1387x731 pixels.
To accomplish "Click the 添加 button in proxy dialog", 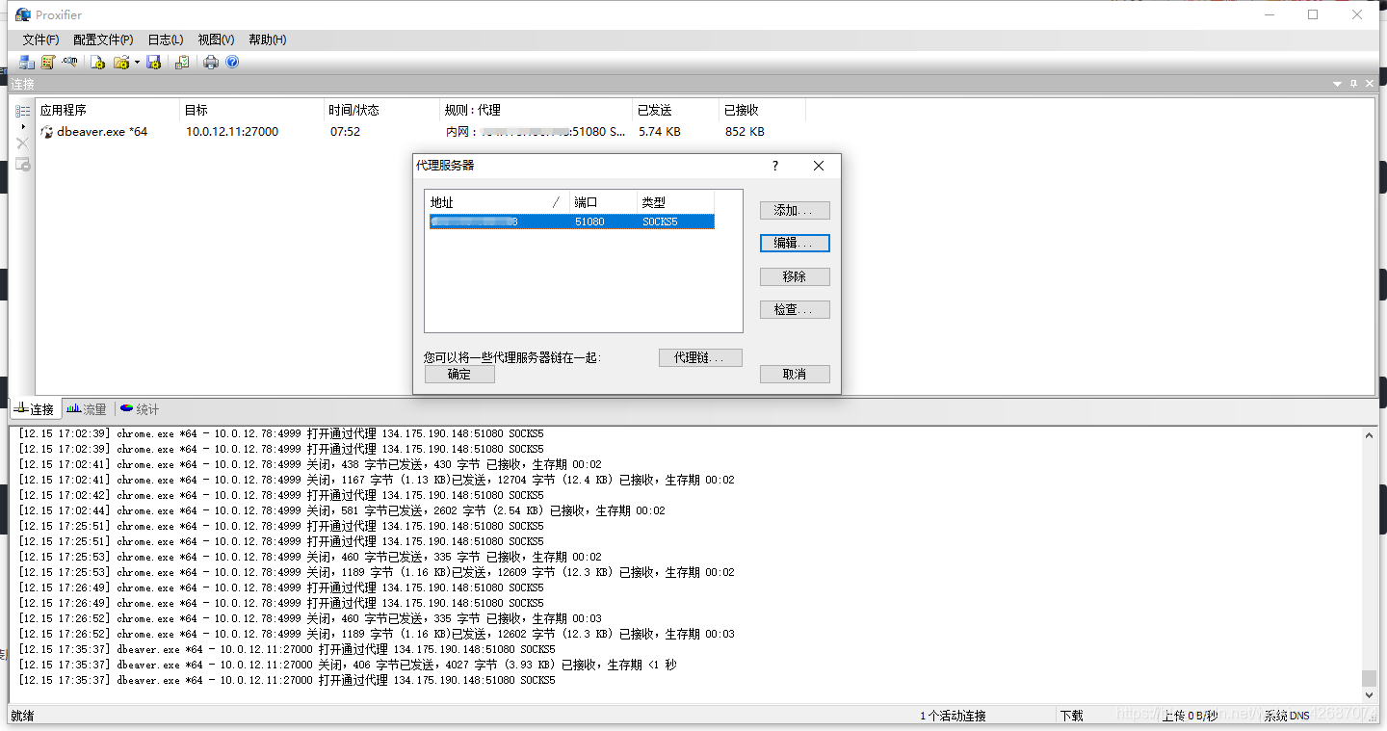I will tap(794, 210).
